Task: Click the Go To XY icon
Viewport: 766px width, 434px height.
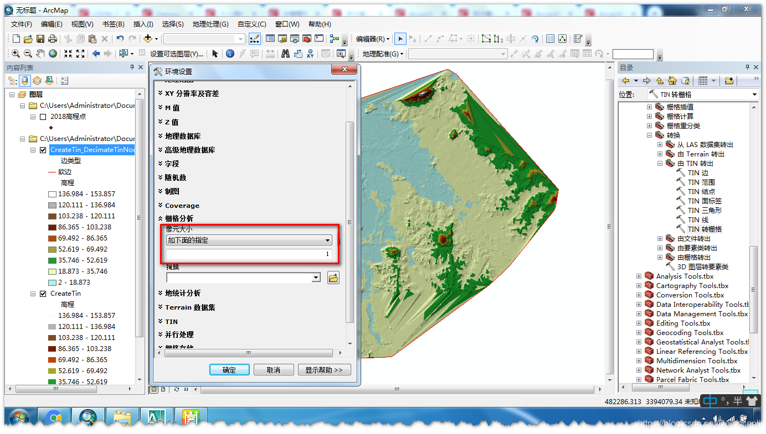Action: (310, 54)
